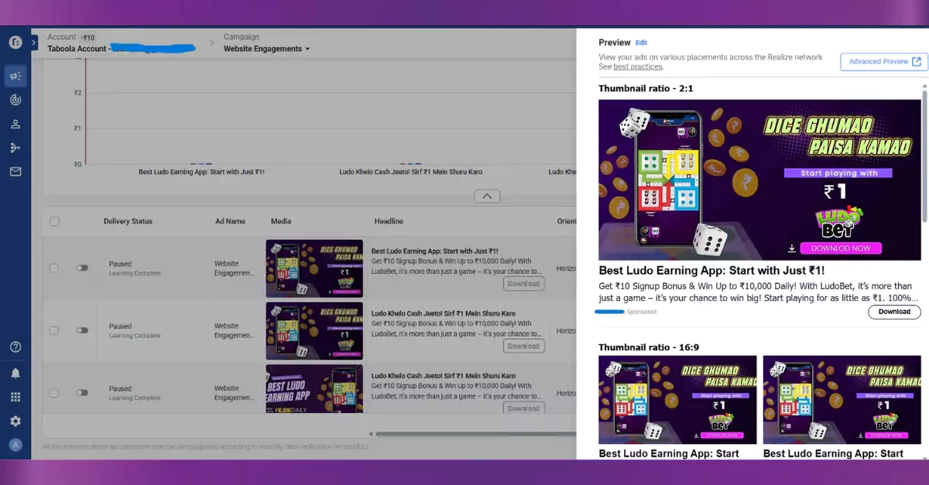Screen dimensions: 929x485
Task: Click chart label 'Ludo Khelo Cash Jeeto! Sirf ₹1 Mein Shuru Karo'
Action: [x=411, y=172]
